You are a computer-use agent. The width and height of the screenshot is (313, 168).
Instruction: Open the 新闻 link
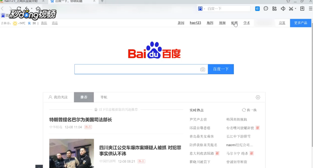tap(181, 23)
